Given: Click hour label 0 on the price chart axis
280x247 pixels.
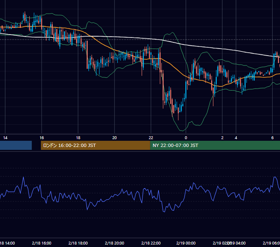Looking at the screenshot, I should tap(186, 138).
